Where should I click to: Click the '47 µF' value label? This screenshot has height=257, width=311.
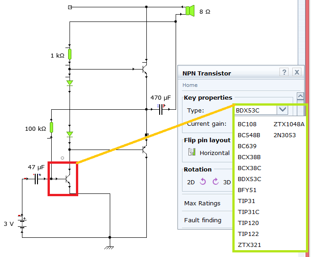[36, 167]
